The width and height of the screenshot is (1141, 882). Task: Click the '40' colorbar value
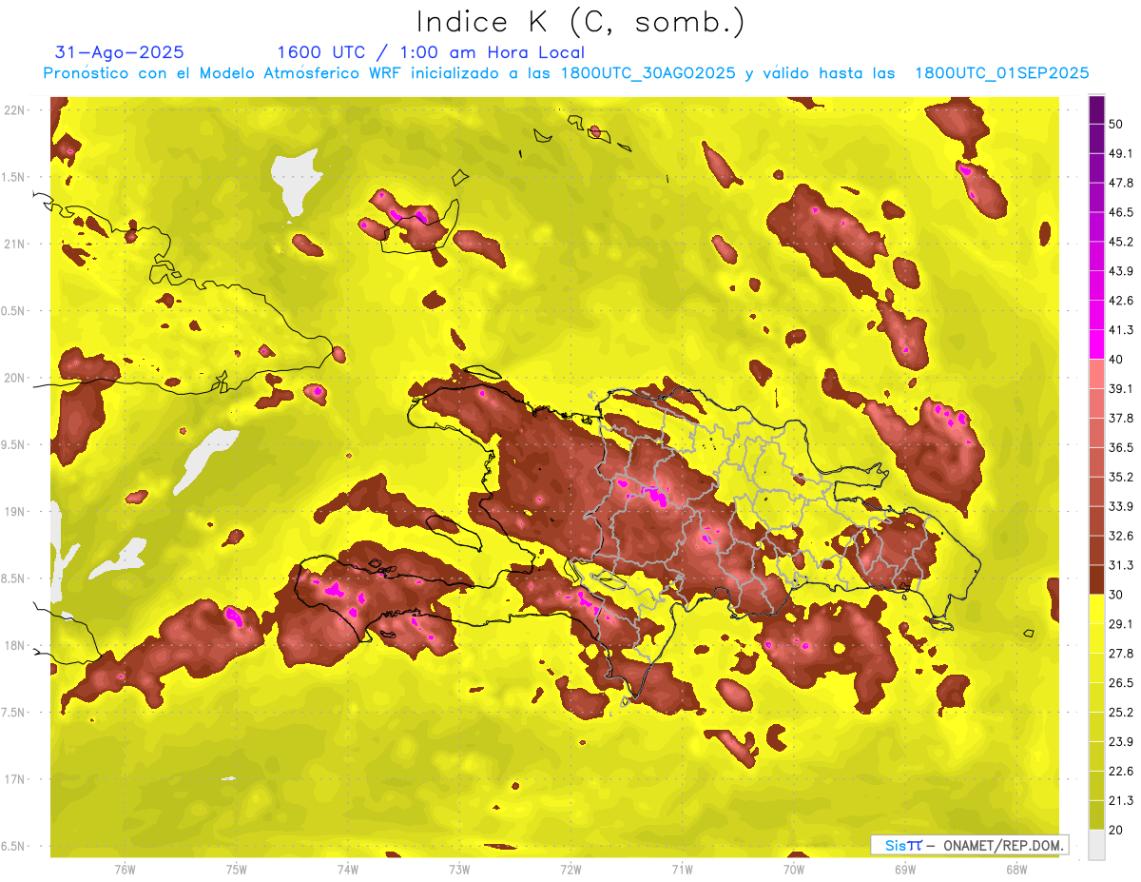point(1116,360)
